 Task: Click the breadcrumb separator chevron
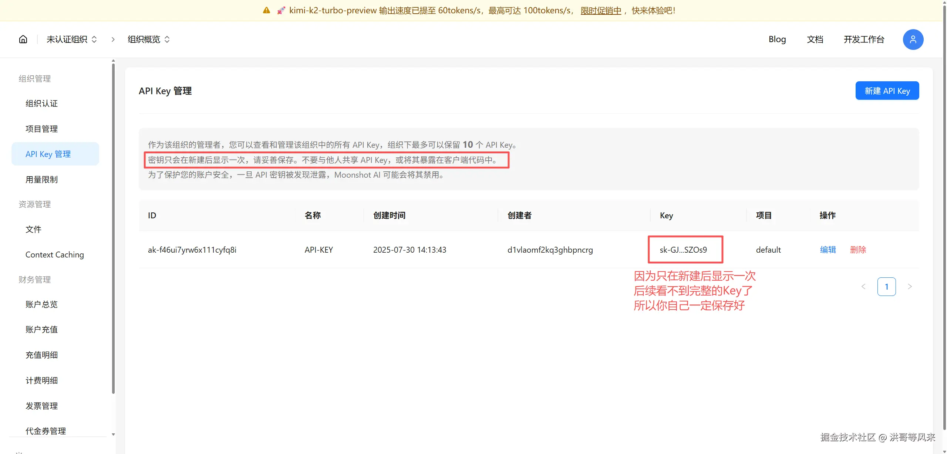pos(113,40)
